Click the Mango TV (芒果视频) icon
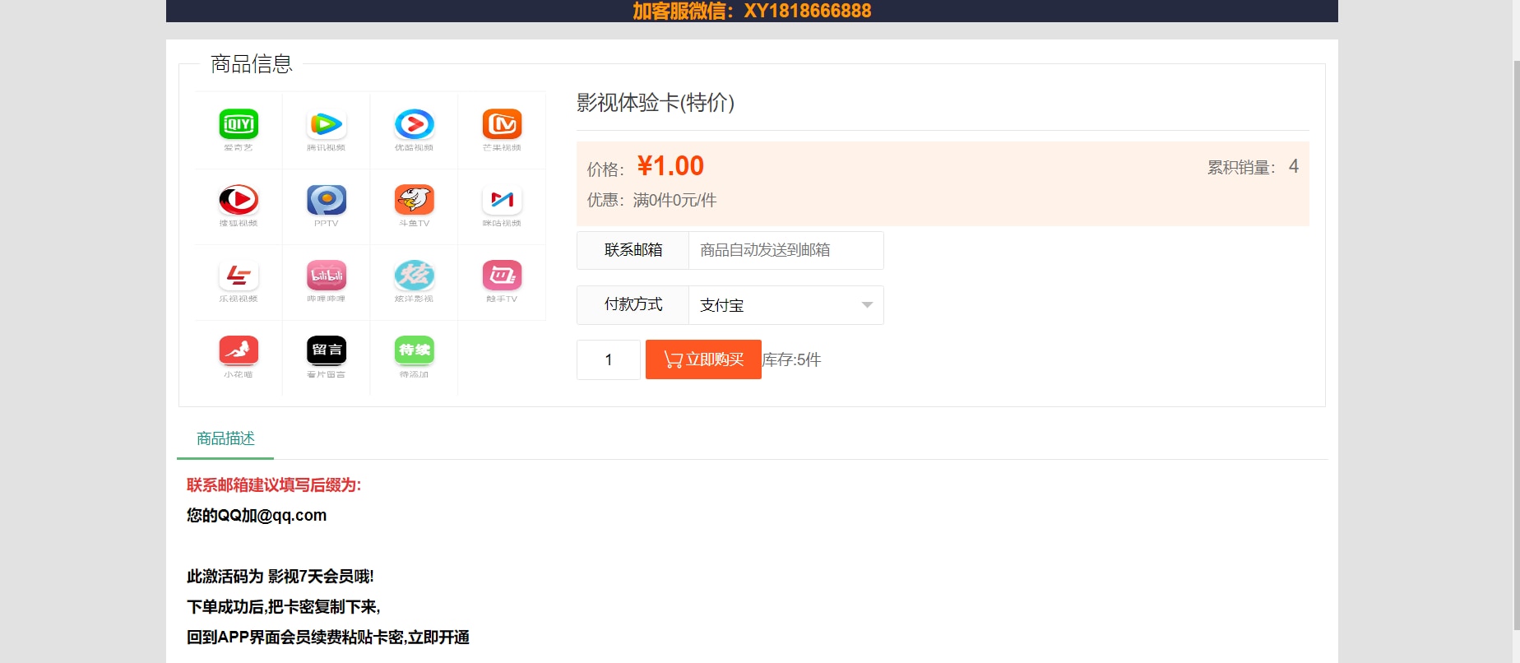The width and height of the screenshot is (1520, 663). point(503,124)
